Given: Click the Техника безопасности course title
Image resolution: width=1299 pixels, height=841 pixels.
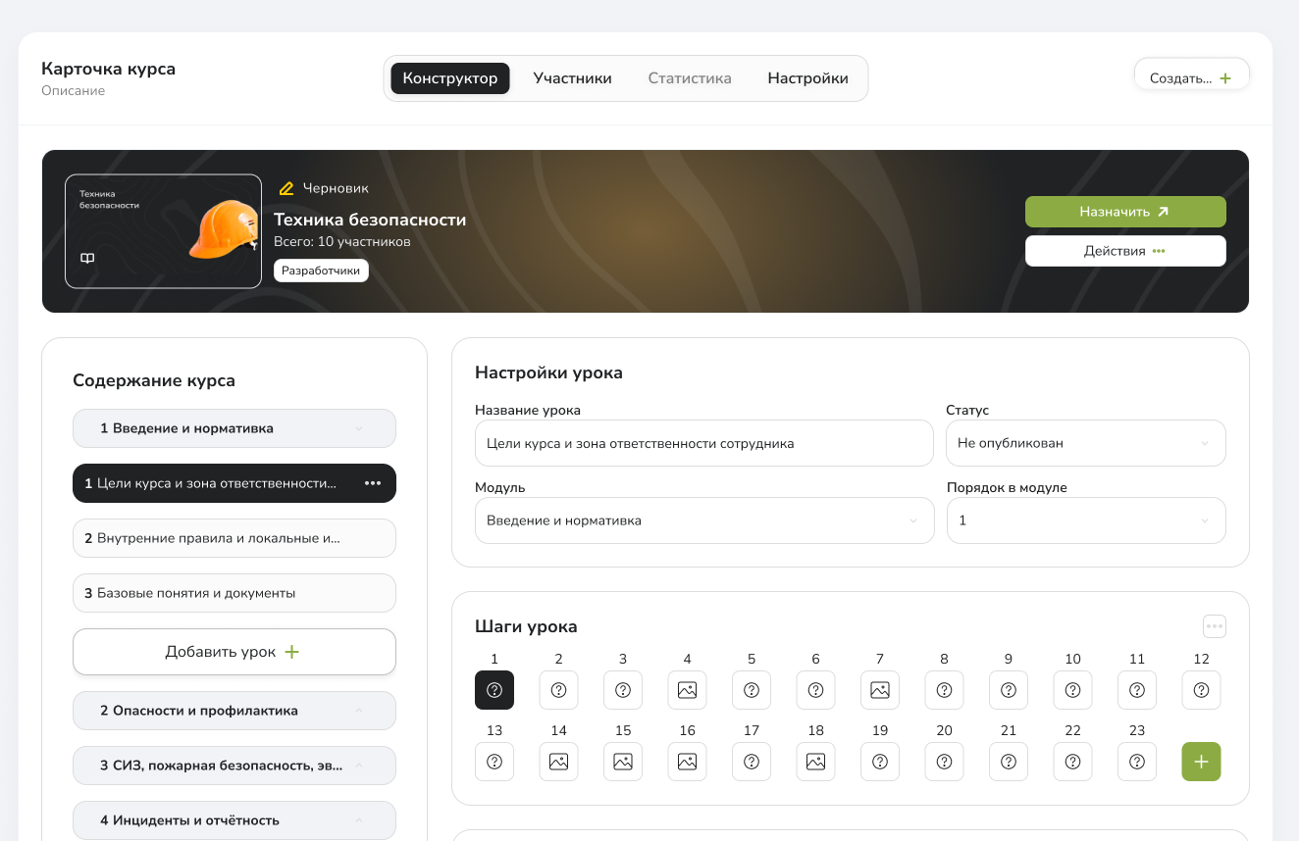Looking at the screenshot, I should coord(370,220).
